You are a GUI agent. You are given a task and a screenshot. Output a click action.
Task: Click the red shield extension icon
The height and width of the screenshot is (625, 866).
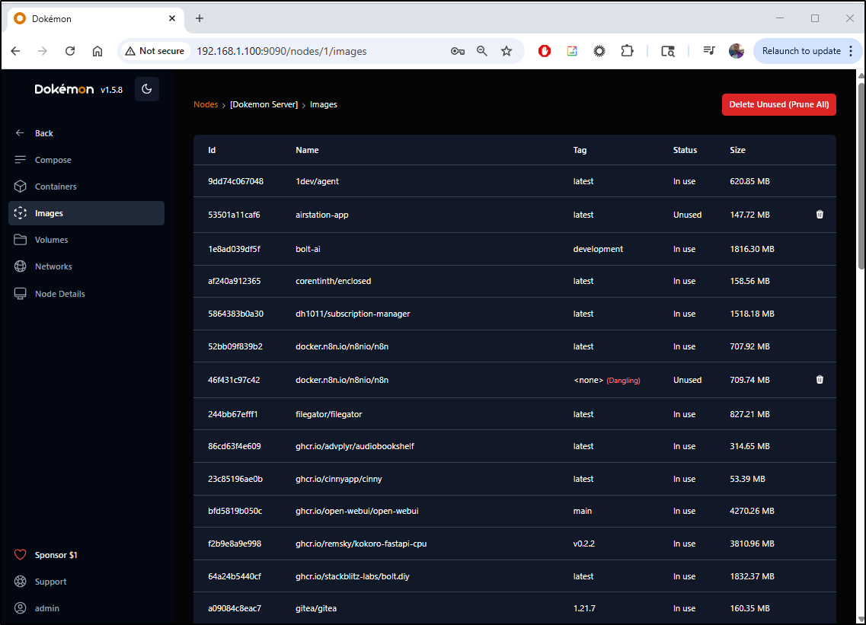click(x=545, y=51)
